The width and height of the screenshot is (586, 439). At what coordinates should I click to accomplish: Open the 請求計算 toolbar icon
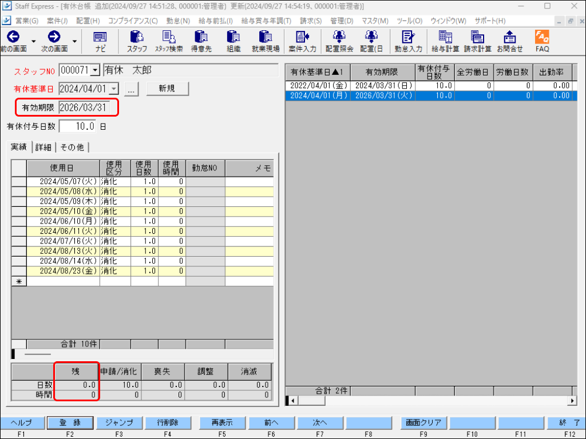pos(477,41)
